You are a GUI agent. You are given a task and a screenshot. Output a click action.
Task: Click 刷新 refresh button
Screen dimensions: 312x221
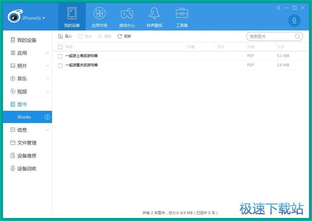(x=124, y=36)
